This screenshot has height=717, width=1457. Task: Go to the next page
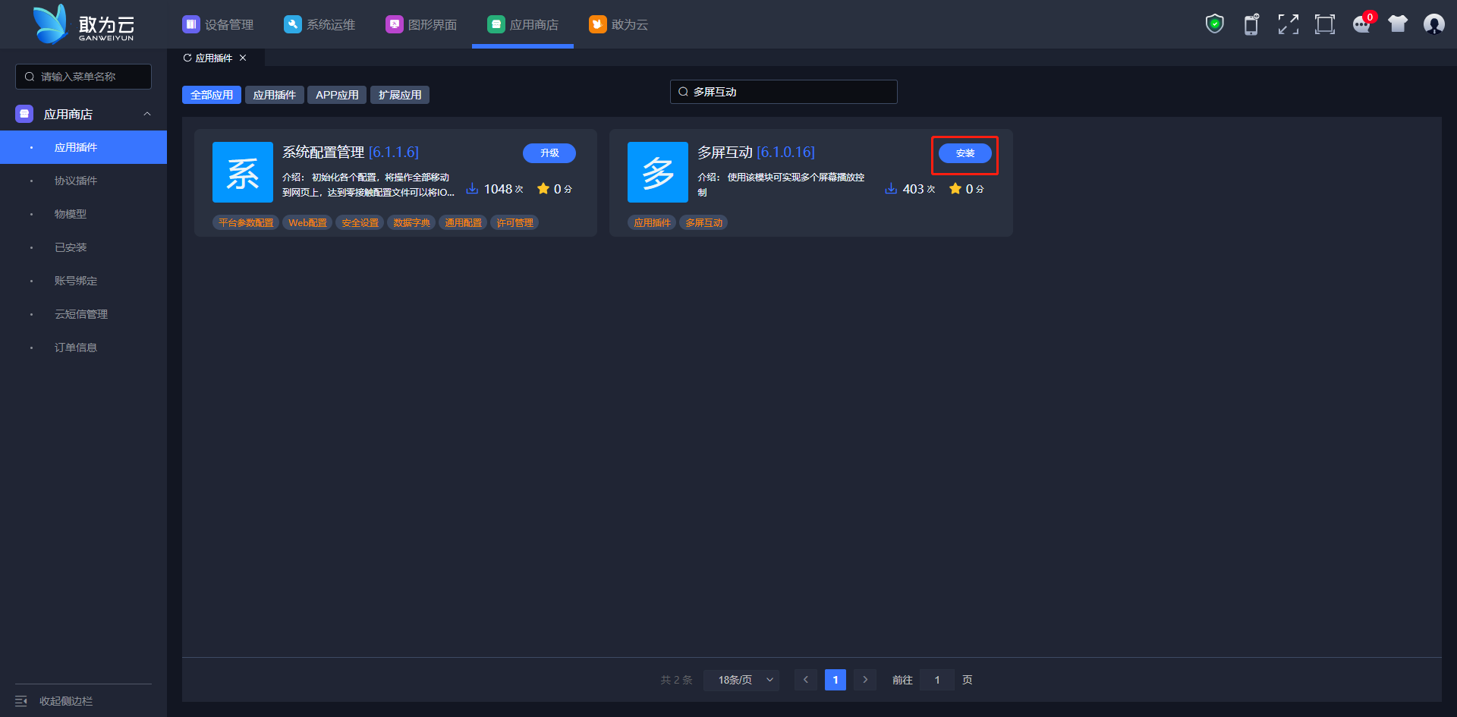(865, 680)
